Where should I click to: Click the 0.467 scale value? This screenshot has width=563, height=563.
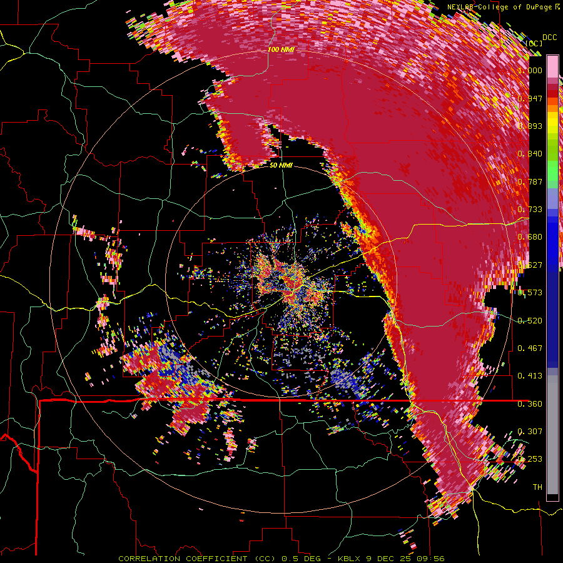coord(530,348)
